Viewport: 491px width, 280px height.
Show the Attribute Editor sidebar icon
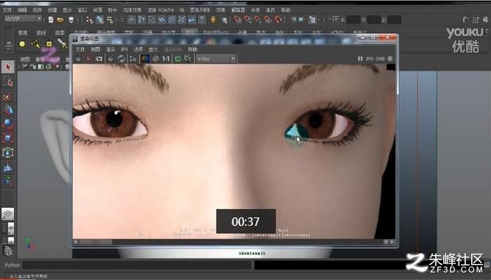point(465,20)
